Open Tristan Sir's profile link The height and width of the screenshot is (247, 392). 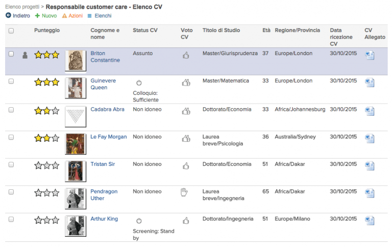click(103, 164)
